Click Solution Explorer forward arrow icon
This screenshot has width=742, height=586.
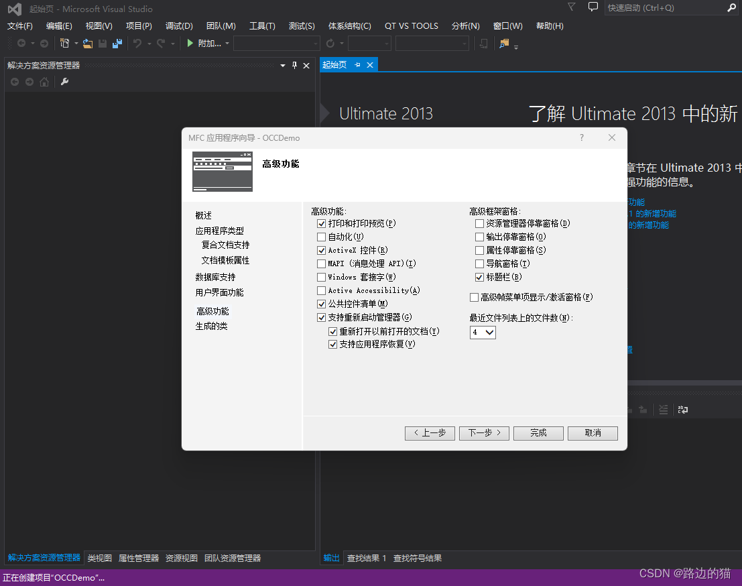(29, 82)
